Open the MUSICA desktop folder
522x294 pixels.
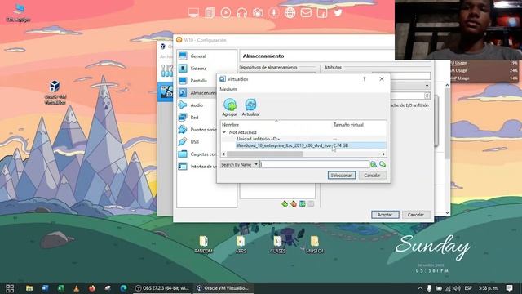pyautogui.click(x=315, y=244)
